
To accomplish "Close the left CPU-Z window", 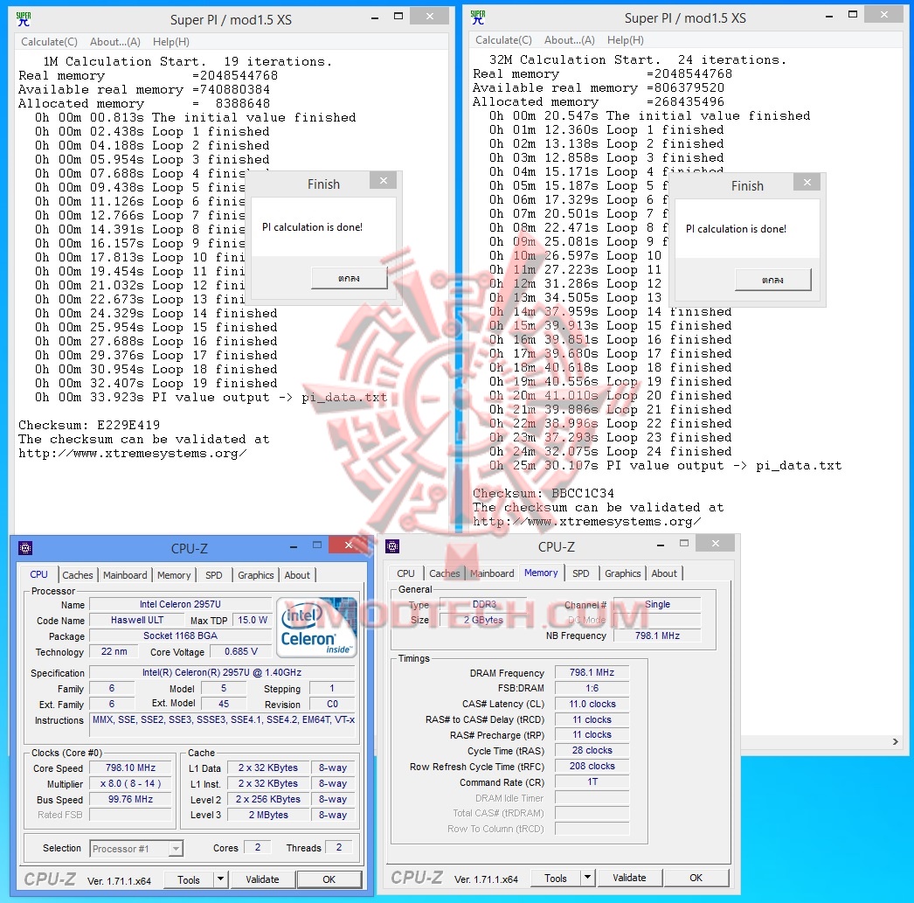I will (348, 545).
